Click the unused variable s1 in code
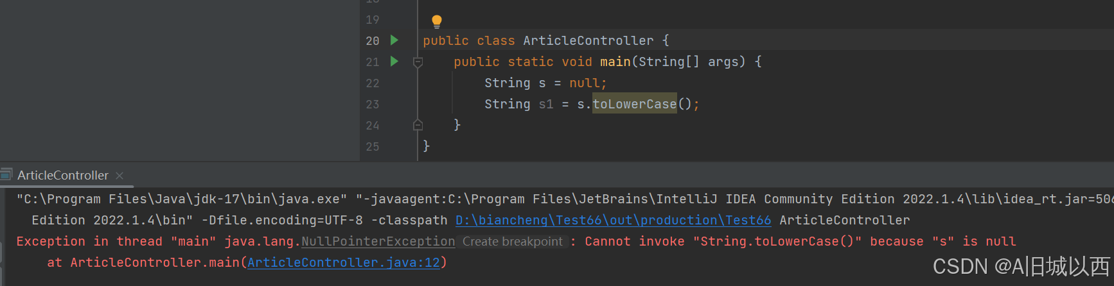 pyautogui.click(x=546, y=105)
